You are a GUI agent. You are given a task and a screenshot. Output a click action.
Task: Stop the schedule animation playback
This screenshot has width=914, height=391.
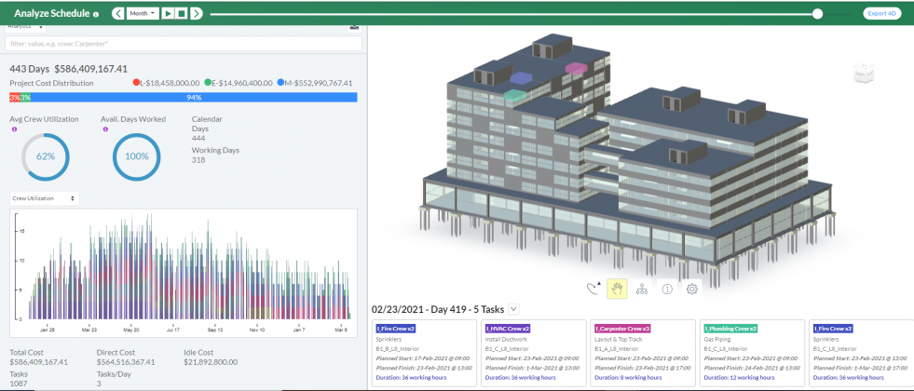point(182,14)
